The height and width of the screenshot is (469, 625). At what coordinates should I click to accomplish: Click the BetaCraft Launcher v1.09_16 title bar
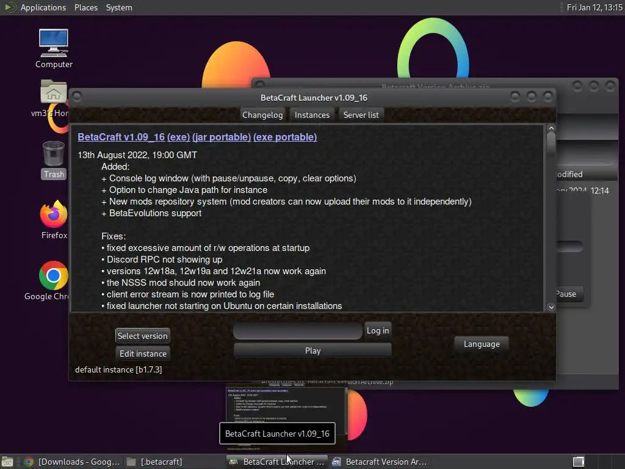point(314,98)
